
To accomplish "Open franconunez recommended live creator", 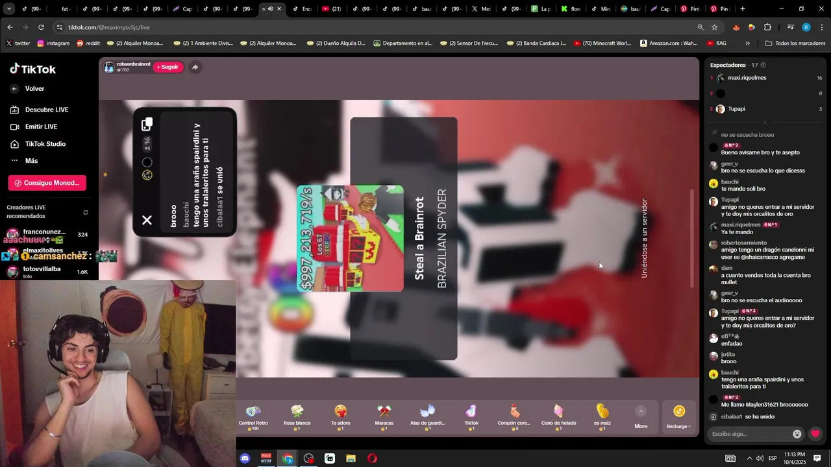I will pyautogui.click(x=47, y=234).
